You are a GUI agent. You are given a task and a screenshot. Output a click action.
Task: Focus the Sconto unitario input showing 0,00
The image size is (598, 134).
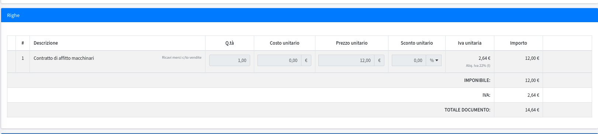coord(409,61)
